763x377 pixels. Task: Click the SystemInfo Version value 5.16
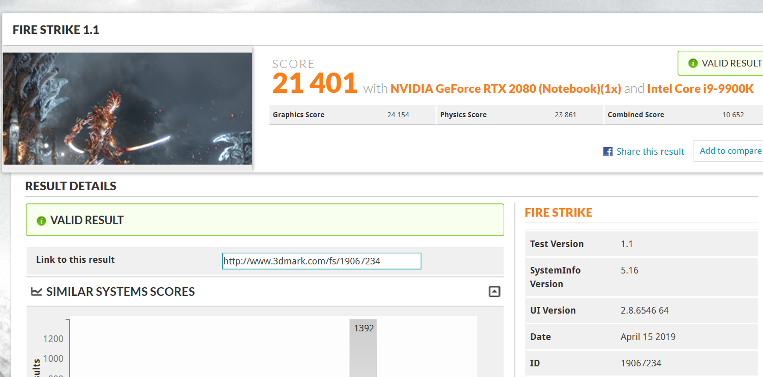[629, 270]
